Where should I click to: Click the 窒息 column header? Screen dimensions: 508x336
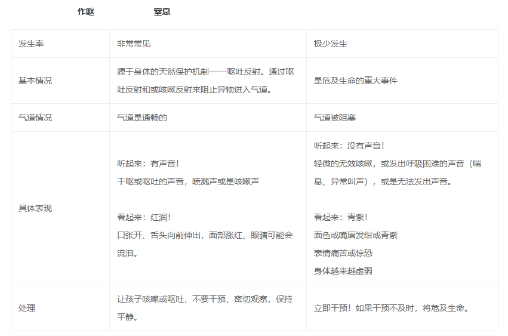(x=162, y=11)
